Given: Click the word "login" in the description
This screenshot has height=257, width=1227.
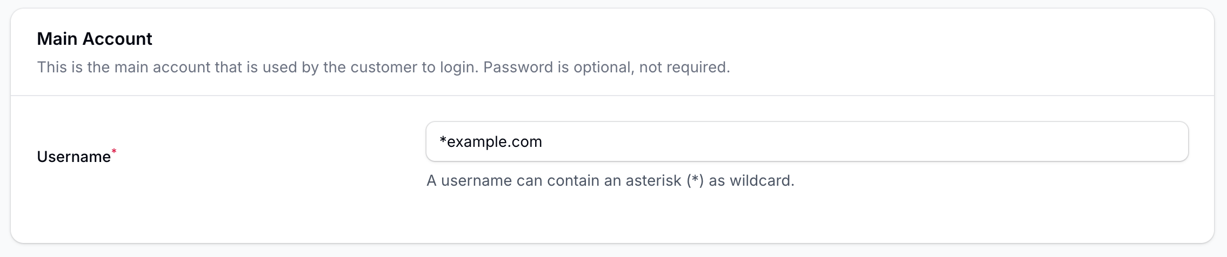Looking at the screenshot, I should (458, 67).
